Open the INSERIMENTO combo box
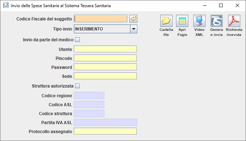This screenshot has width=246, height=141. click(x=105, y=29)
